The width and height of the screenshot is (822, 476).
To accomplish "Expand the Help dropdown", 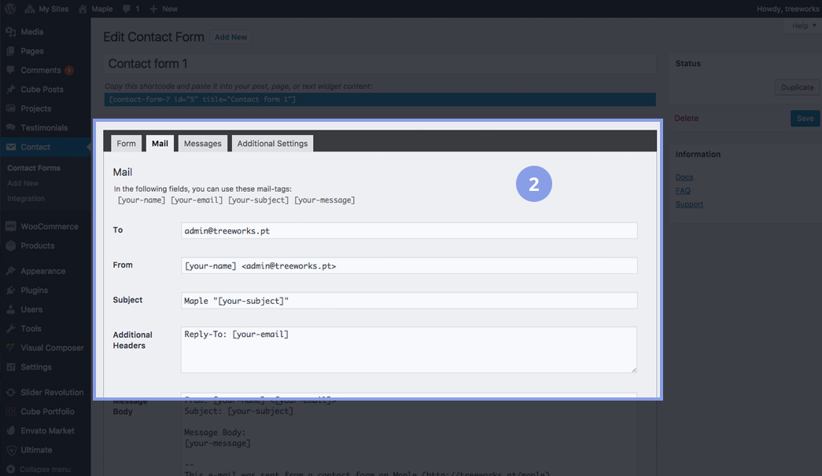I will coord(804,26).
